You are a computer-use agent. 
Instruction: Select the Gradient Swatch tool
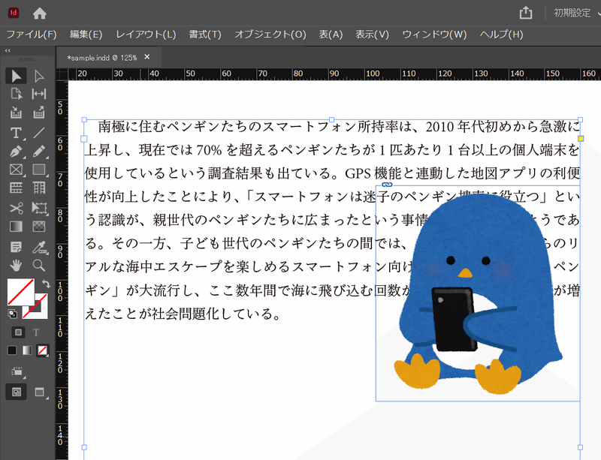16,227
